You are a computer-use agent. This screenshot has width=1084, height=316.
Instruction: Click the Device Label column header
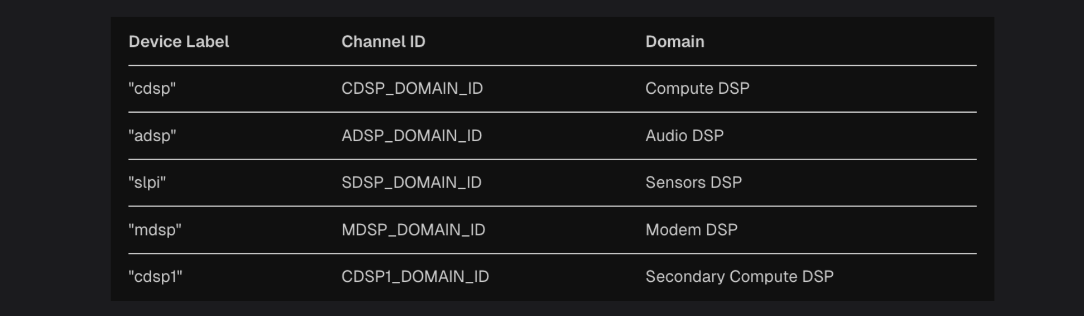[179, 42]
